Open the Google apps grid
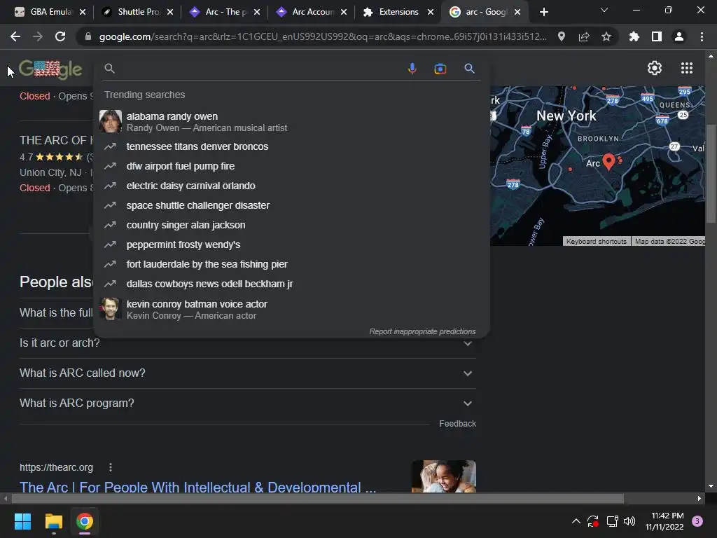 click(687, 68)
